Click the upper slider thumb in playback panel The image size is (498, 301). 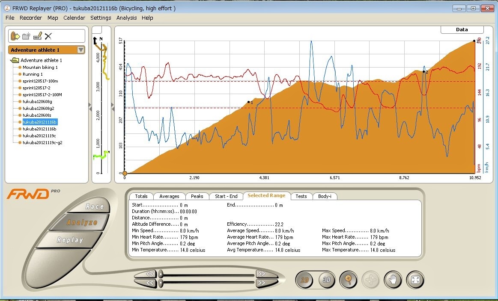pyautogui.click(x=161, y=273)
